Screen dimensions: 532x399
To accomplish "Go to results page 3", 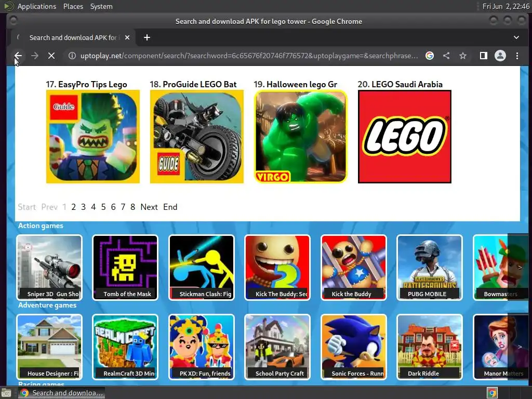I will pyautogui.click(x=83, y=207).
